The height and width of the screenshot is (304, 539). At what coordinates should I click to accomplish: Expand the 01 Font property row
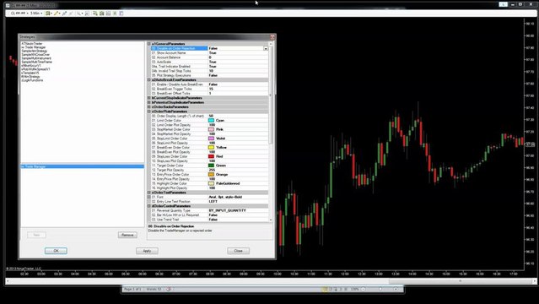tap(149, 197)
